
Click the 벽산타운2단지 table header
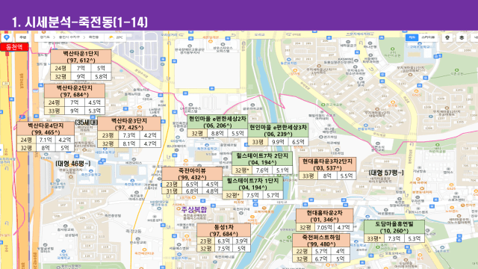(75, 91)
